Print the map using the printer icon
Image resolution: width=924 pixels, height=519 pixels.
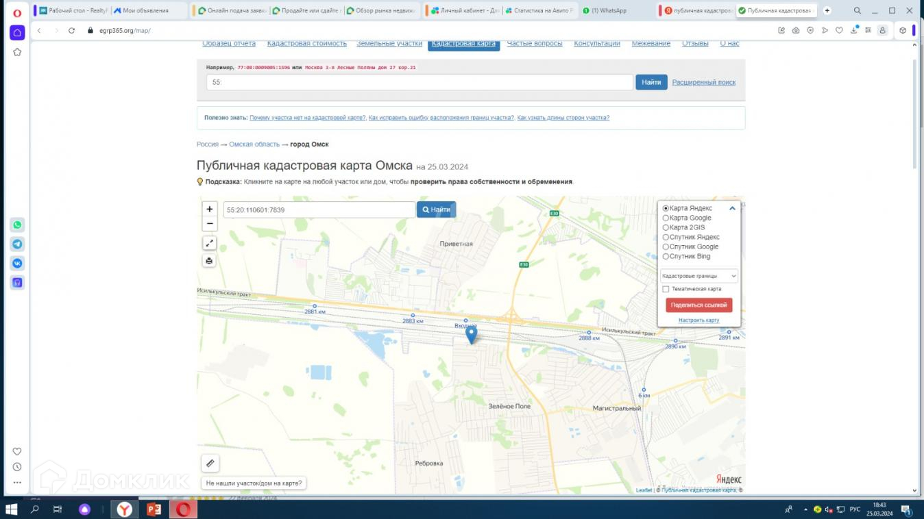(210, 261)
